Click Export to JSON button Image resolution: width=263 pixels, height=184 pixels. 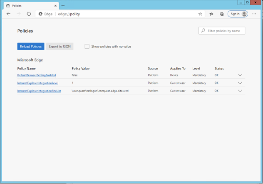pos(60,46)
